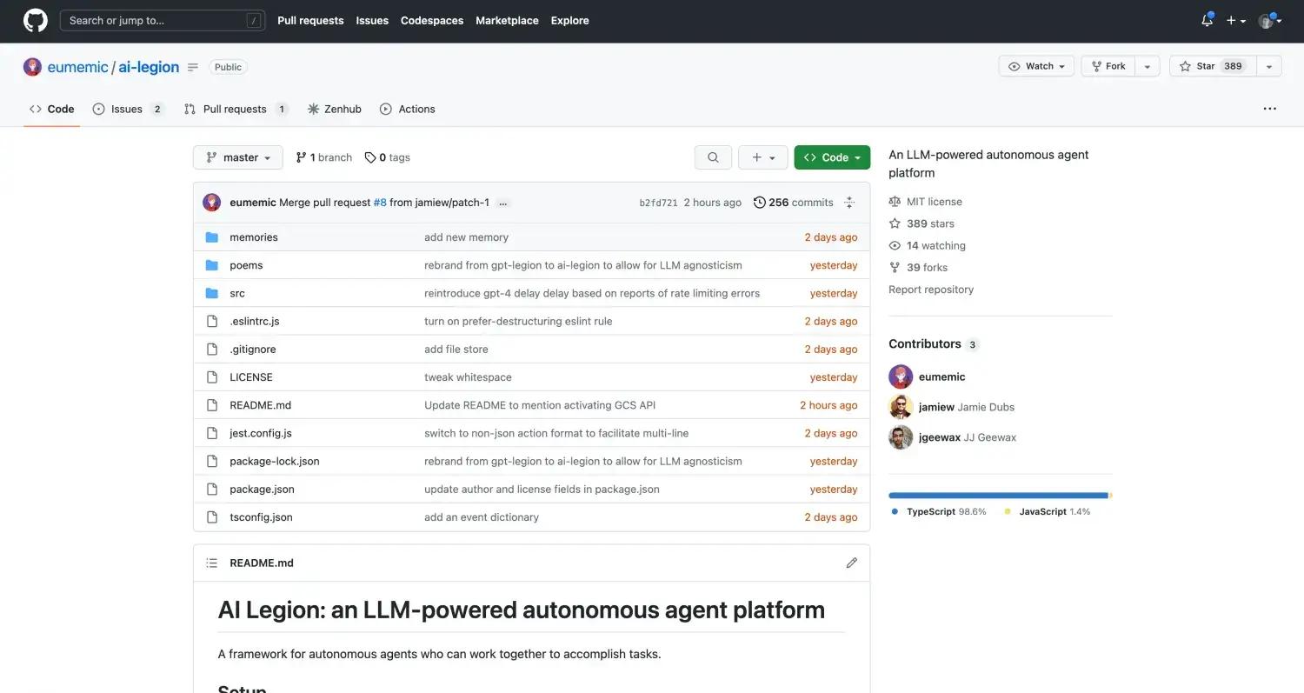Screen dimensions: 1304x693
Task: Click the TypeScript 98.6% language label
Action: 939,512
